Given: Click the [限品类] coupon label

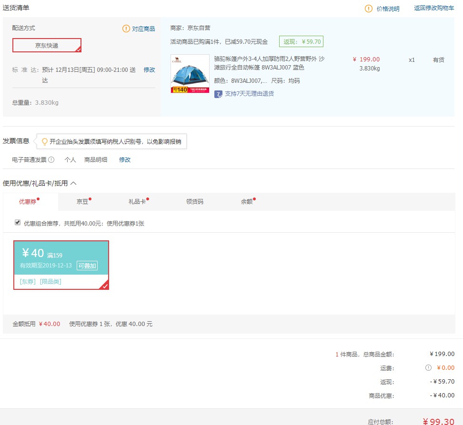Looking at the screenshot, I should coord(50,282).
